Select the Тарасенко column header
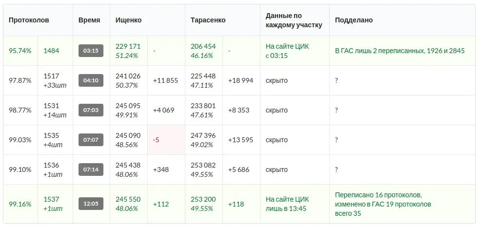Screen dimensions: 480x227 (208, 20)
